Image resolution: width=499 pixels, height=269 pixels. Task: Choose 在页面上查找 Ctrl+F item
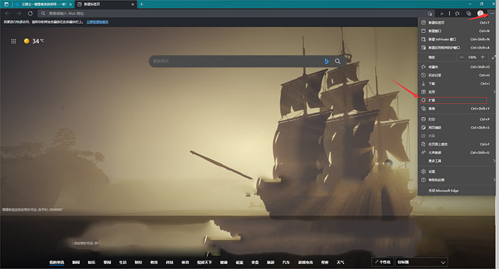click(x=457, y=144)
